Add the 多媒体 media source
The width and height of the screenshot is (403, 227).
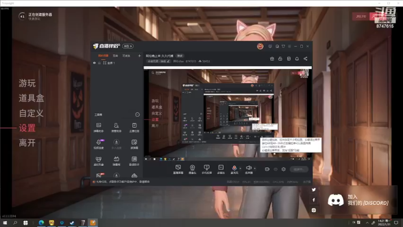[x=221, y=169]
